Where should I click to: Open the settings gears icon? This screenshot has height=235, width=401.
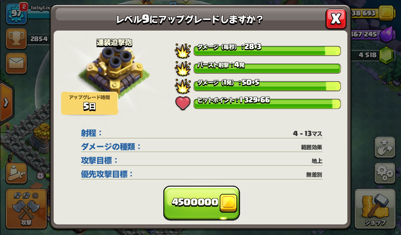pyautogui.click(x=385, y=173)
